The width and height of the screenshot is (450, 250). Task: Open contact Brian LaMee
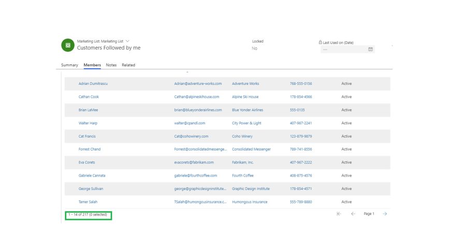(x=88, y=110)
